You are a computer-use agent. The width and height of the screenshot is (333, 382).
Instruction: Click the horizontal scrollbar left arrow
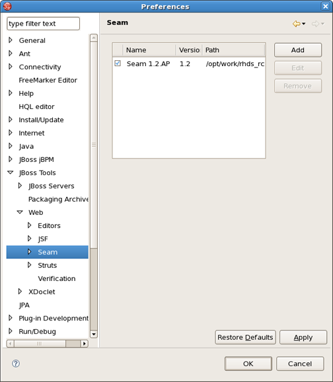tap(10, 344)
